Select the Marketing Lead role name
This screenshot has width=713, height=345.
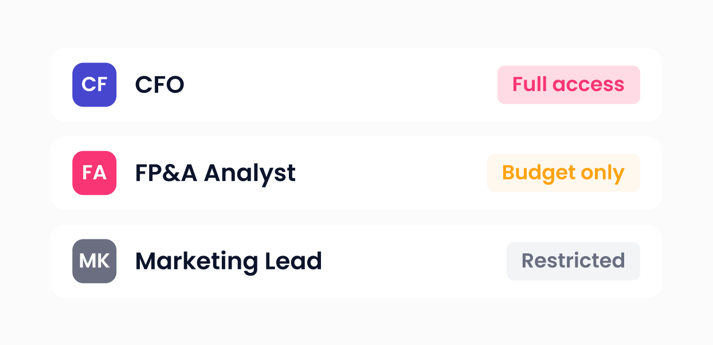tap(228, 261)
